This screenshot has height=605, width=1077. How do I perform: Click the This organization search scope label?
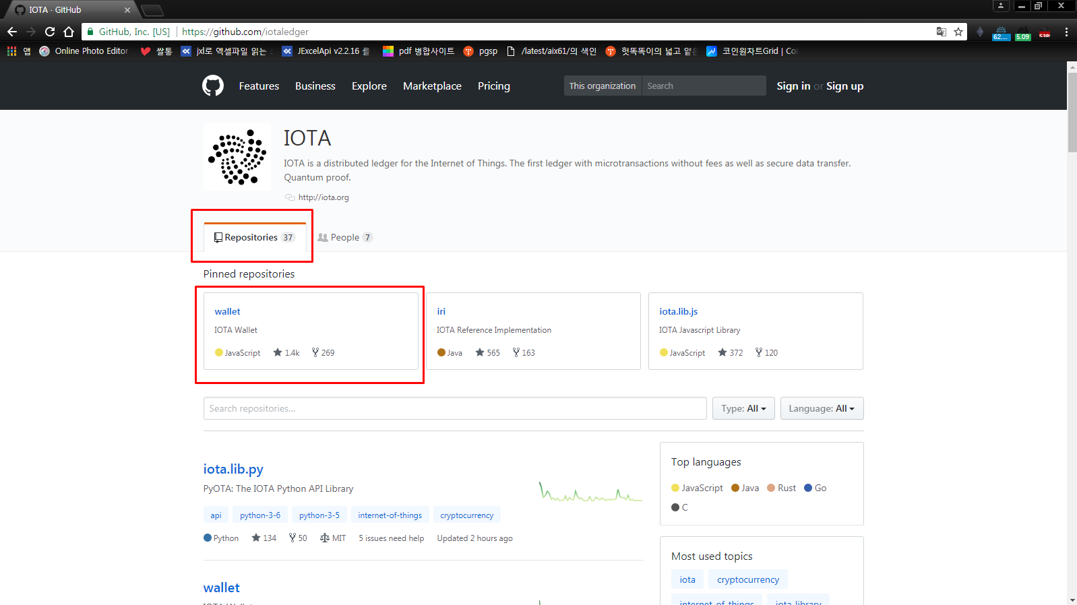tap(603, 86)
